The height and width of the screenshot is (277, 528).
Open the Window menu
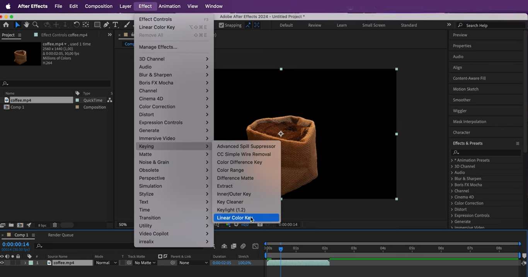[x=214, y=6]
